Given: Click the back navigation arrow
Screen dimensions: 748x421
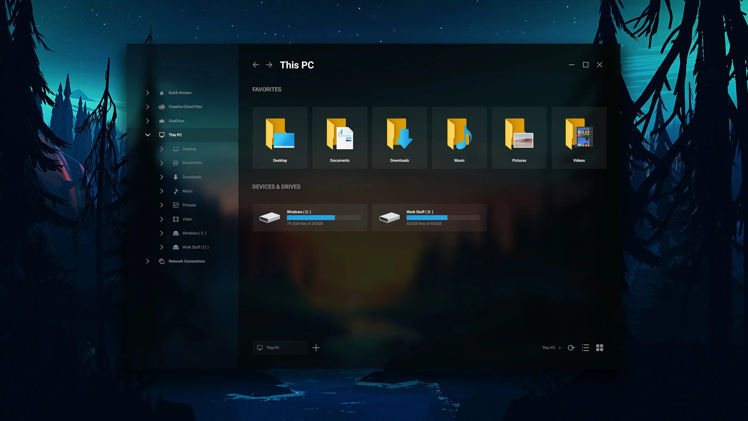Looking at the screenshot, I should click(x=256, y=65).
